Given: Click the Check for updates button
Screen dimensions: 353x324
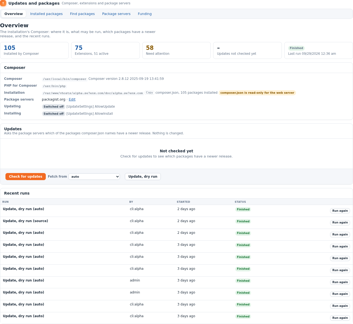Looking at the screenshot, I should click(x=26, y=177).
